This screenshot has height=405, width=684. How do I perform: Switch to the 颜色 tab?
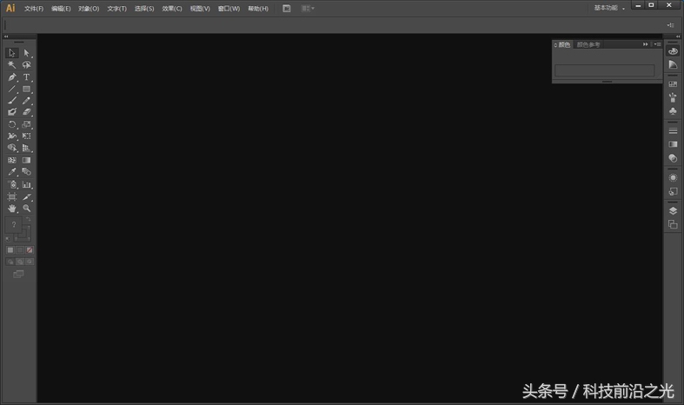click(562, 44)
